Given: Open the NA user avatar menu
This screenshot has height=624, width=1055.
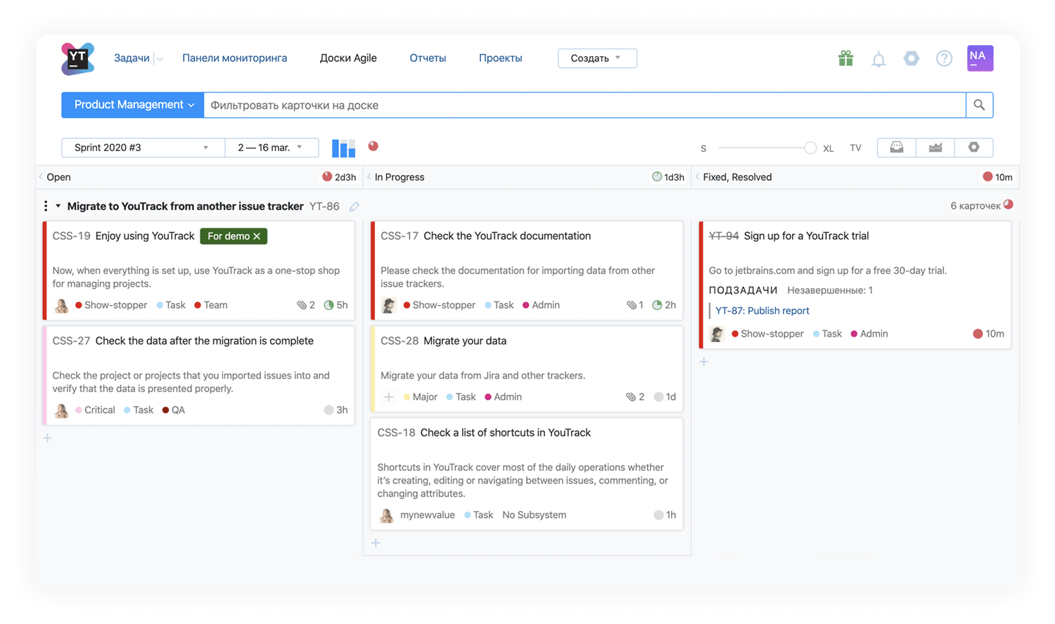Looking at the screenshot, I should click(980, 58).
